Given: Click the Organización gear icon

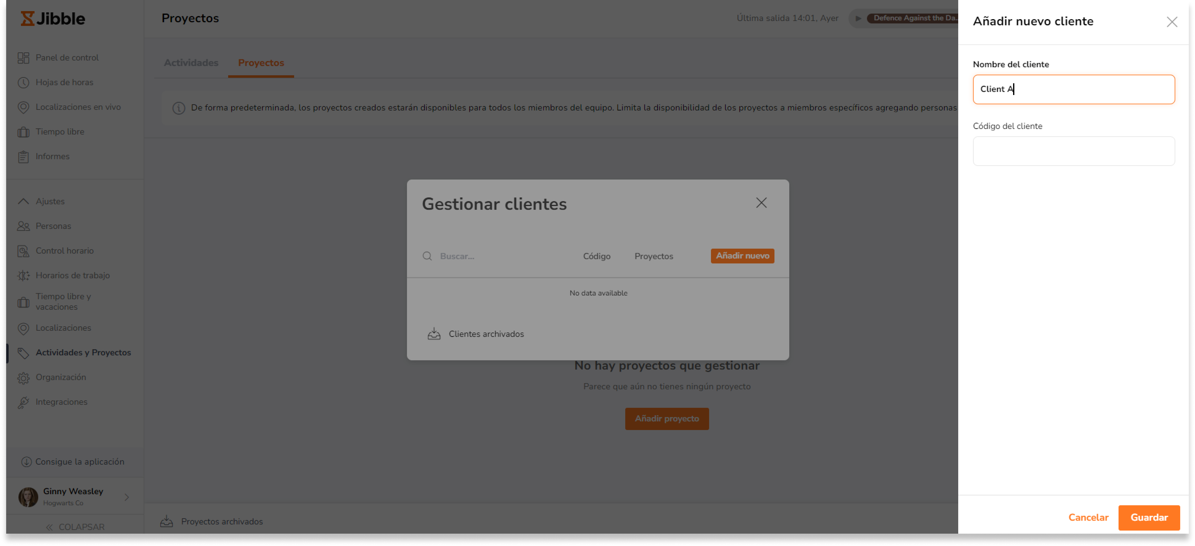Looking at the screenshot, I should point(23,378).
